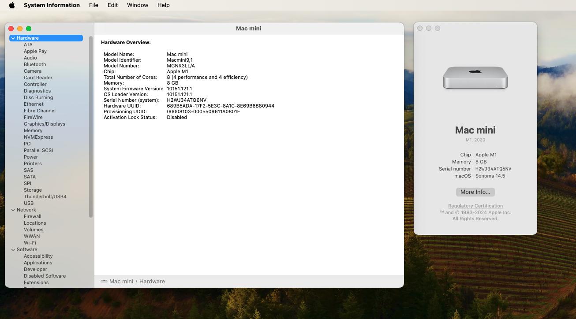Click the sidebar vertical scrollbar
The height and width of the screenshot is (319, 576).
(91, 127)
